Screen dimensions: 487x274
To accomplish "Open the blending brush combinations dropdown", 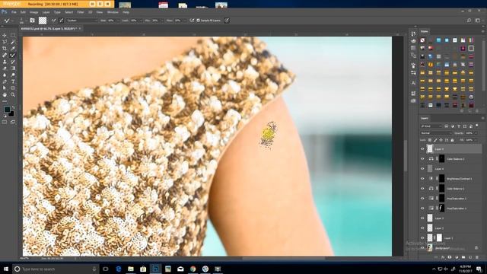I will point(82,21).
